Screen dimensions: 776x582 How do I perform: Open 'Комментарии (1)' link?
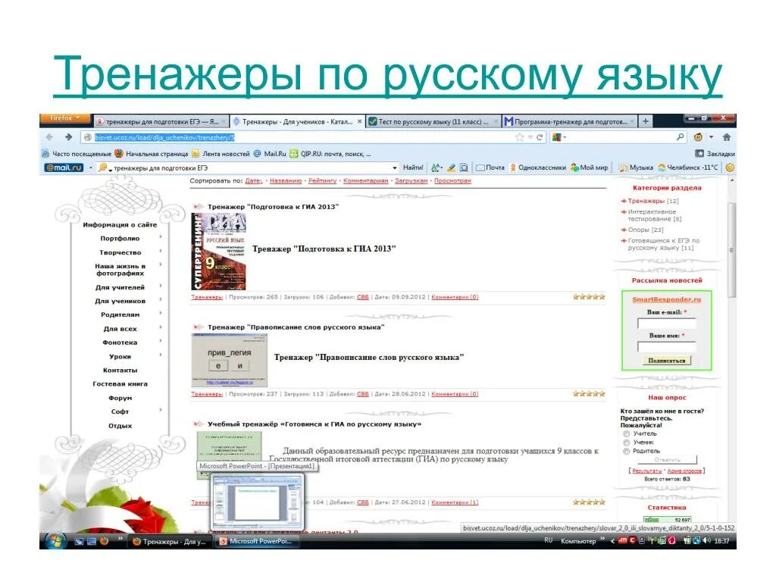click(x=455, y=502)
